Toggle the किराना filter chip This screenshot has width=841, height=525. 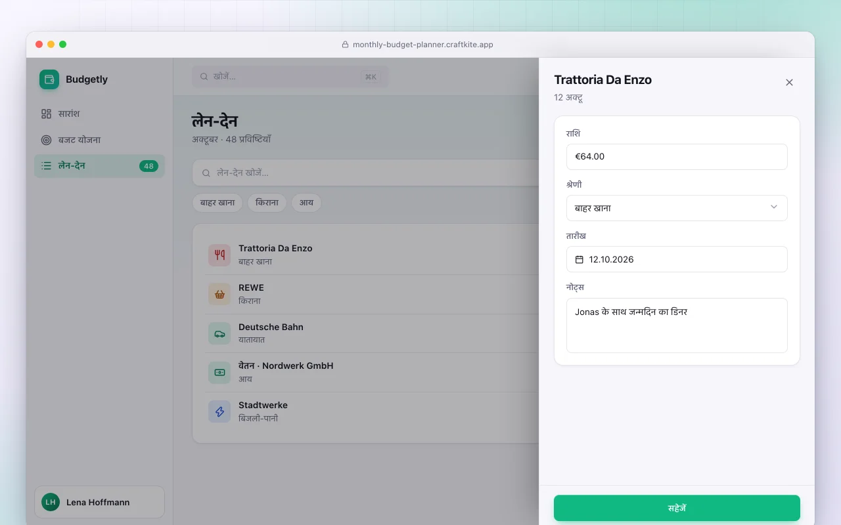[x=267, y=203]
